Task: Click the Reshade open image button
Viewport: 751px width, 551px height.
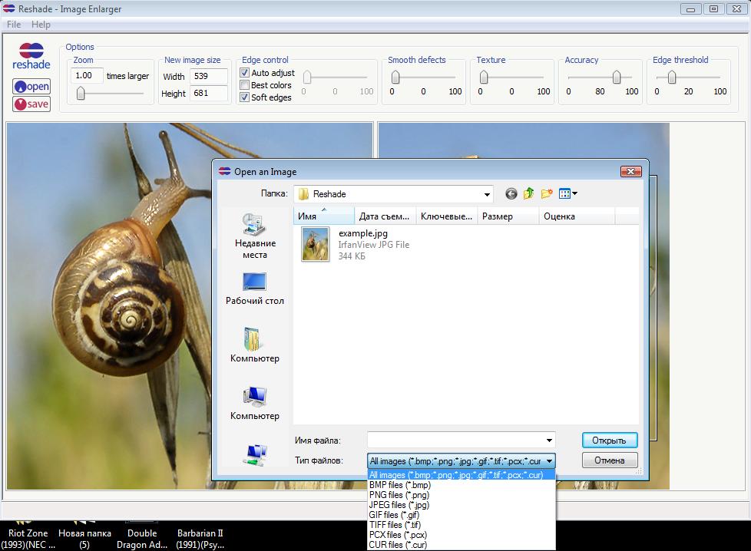Action: coord(31,87)
